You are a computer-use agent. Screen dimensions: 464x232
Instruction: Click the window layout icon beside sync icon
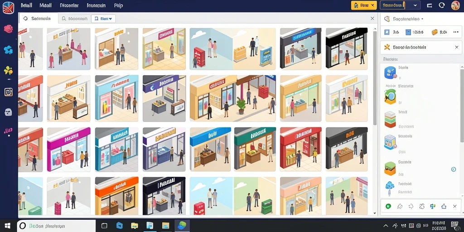click(430, 5)
